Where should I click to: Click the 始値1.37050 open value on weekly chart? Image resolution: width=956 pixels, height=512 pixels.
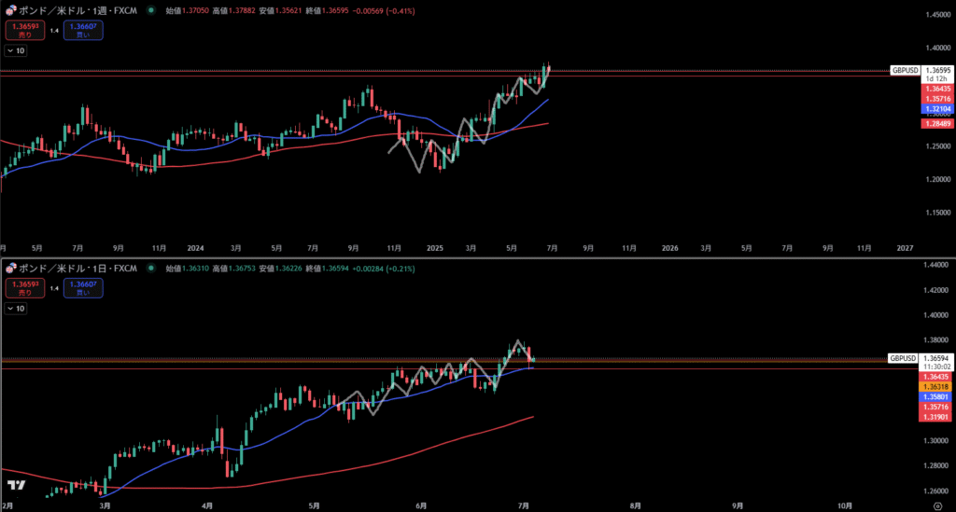187,11
